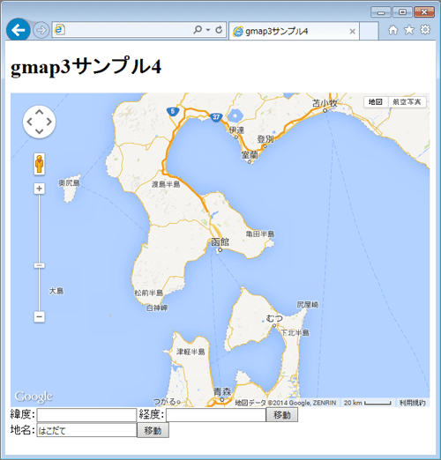The height and width of the screenshot is (460, 441).
Task: Click the 津軽半島 label
Action: point(191,352)
